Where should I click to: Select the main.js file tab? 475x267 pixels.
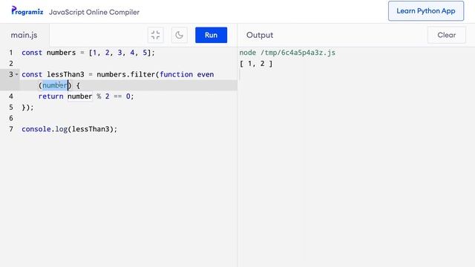tap(24, 35)
